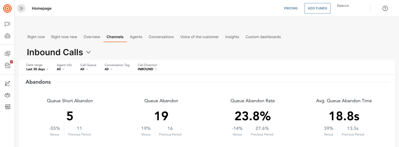The height and width of the screenshot is (147, 399).
Task: Open the Conversation Tag filter dropdown
Action: (117, 67)
